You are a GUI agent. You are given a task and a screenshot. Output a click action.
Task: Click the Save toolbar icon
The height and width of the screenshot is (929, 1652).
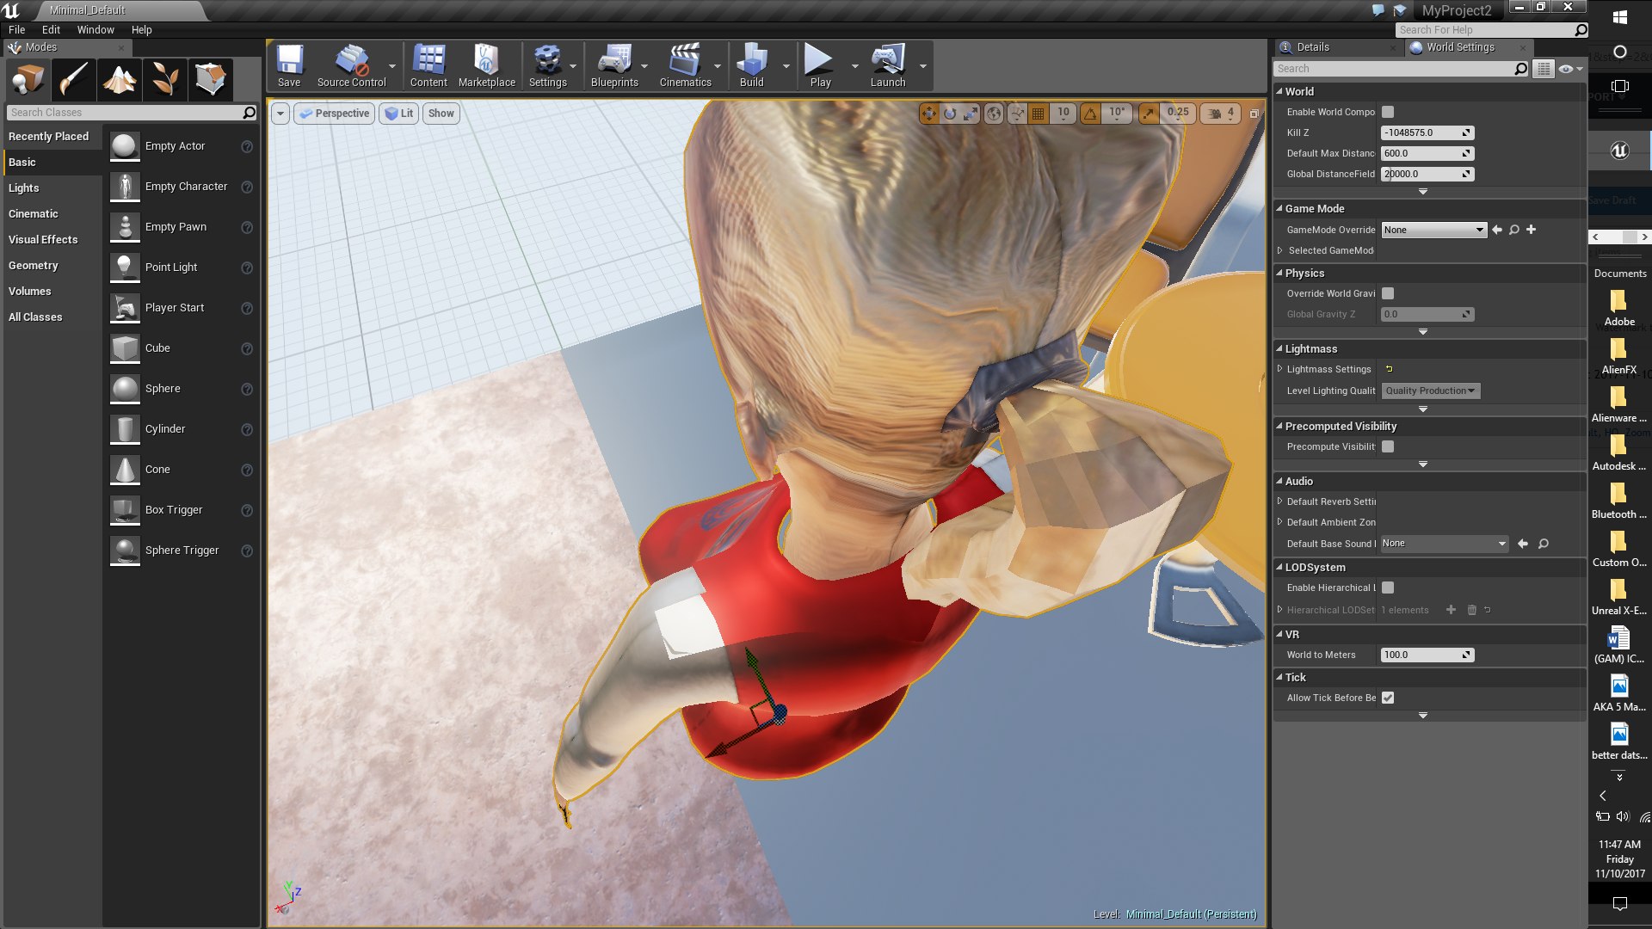point(289,66)
